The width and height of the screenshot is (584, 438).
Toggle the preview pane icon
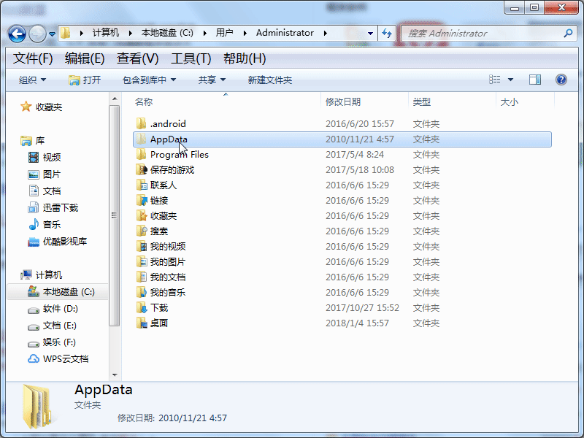(535, 80)
